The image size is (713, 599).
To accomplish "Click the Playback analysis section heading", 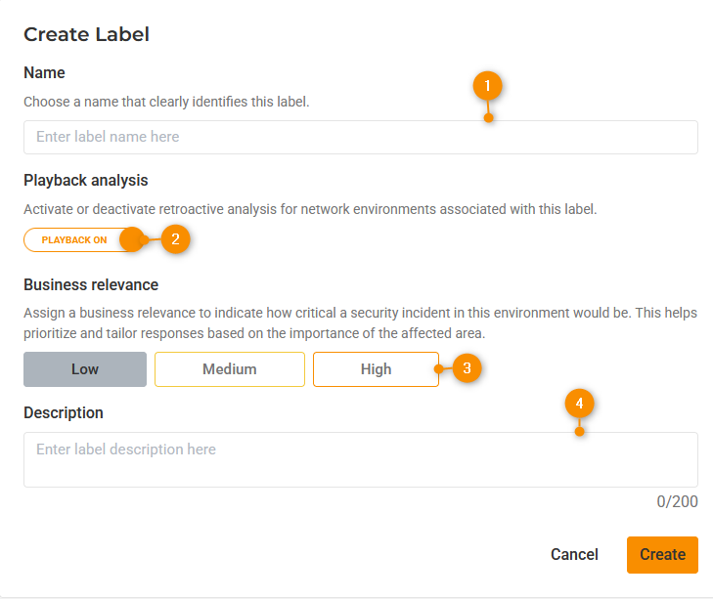I will (x=86, y=181).
